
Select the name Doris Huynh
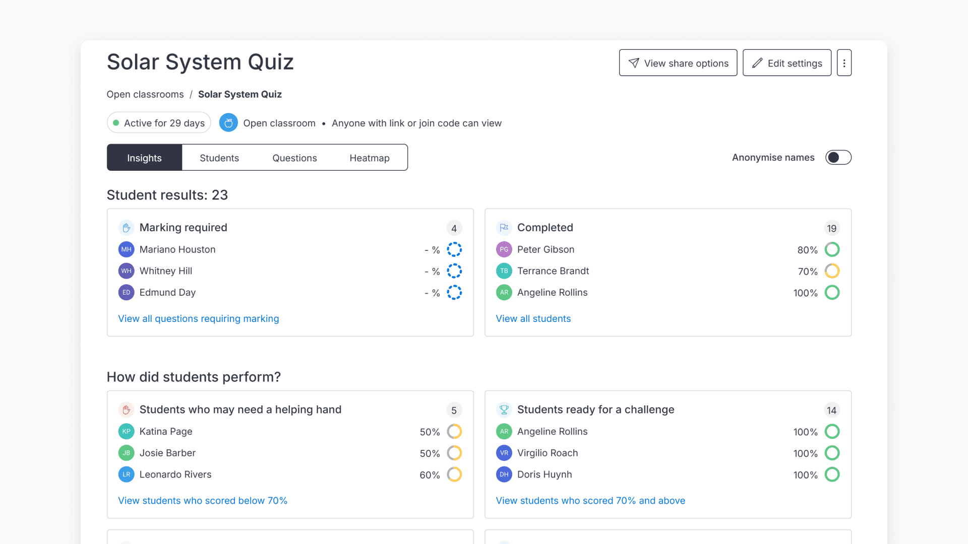coord(544,475)
